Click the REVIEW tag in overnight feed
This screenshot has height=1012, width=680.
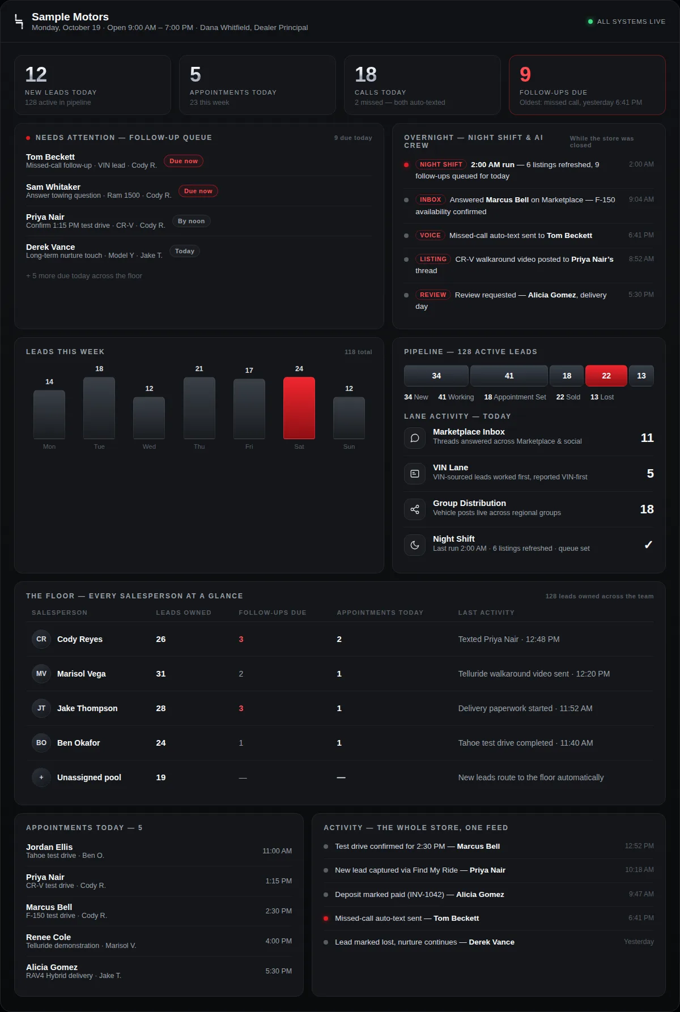[433, 295]
